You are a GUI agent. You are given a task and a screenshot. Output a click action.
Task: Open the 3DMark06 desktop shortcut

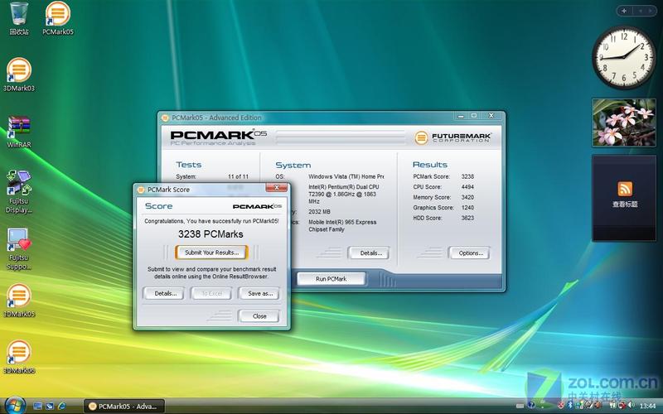coord(18,357)
